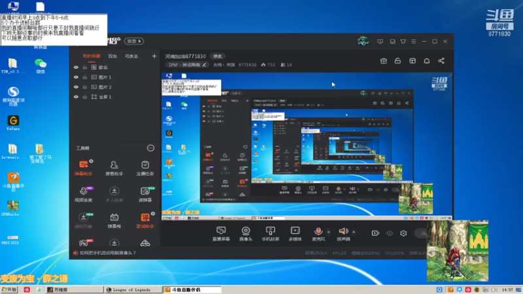Select the 图片 2 source row

115,87
